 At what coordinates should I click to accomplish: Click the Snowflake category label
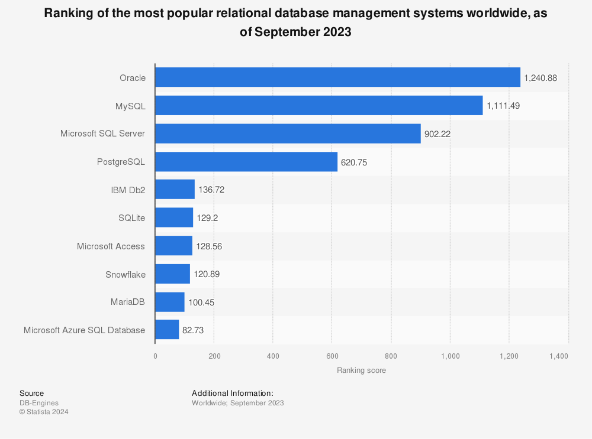[126, 275]
